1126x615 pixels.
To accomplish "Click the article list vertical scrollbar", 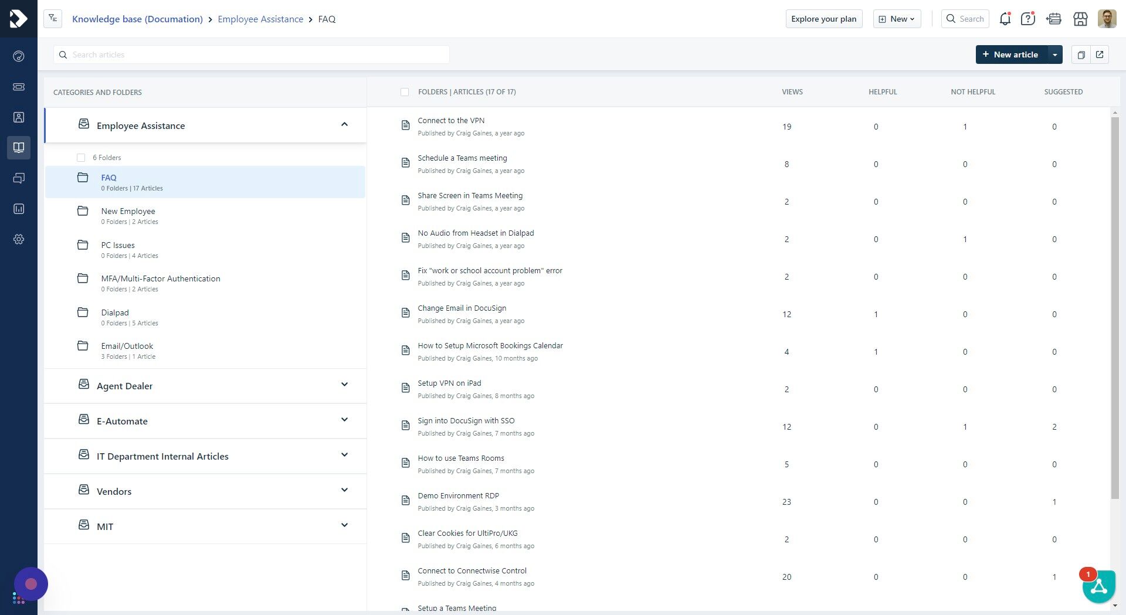I will coord(1115,305).
